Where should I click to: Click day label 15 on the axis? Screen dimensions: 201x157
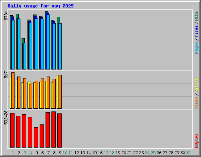tap(94, 153)
